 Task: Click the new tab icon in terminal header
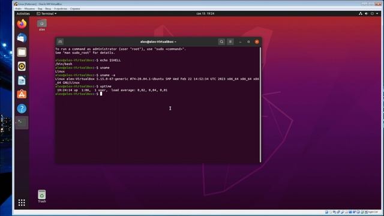[60, 41]
